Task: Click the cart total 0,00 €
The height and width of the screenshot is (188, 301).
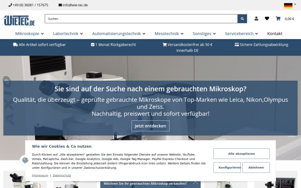Action: coord(289,19)
